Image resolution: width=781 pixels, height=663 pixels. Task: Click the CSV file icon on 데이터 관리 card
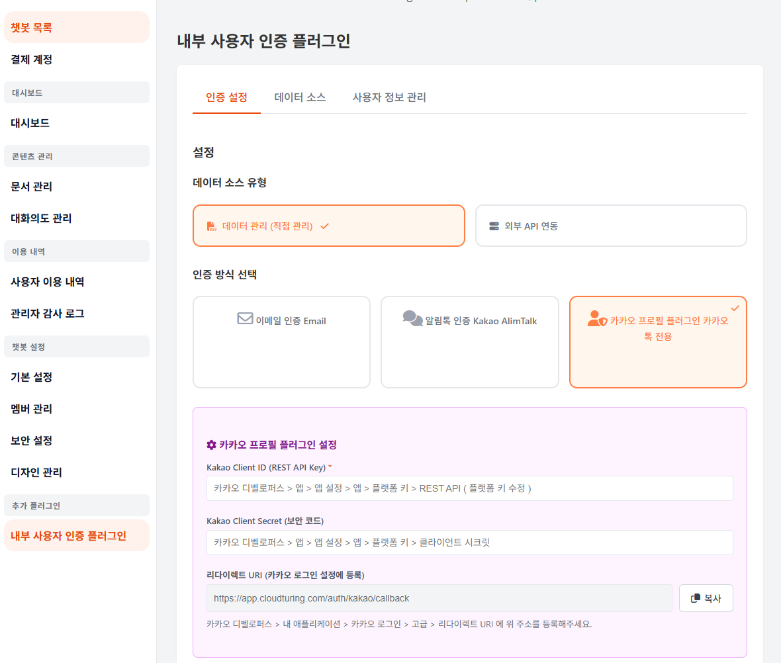pos(211,225)
